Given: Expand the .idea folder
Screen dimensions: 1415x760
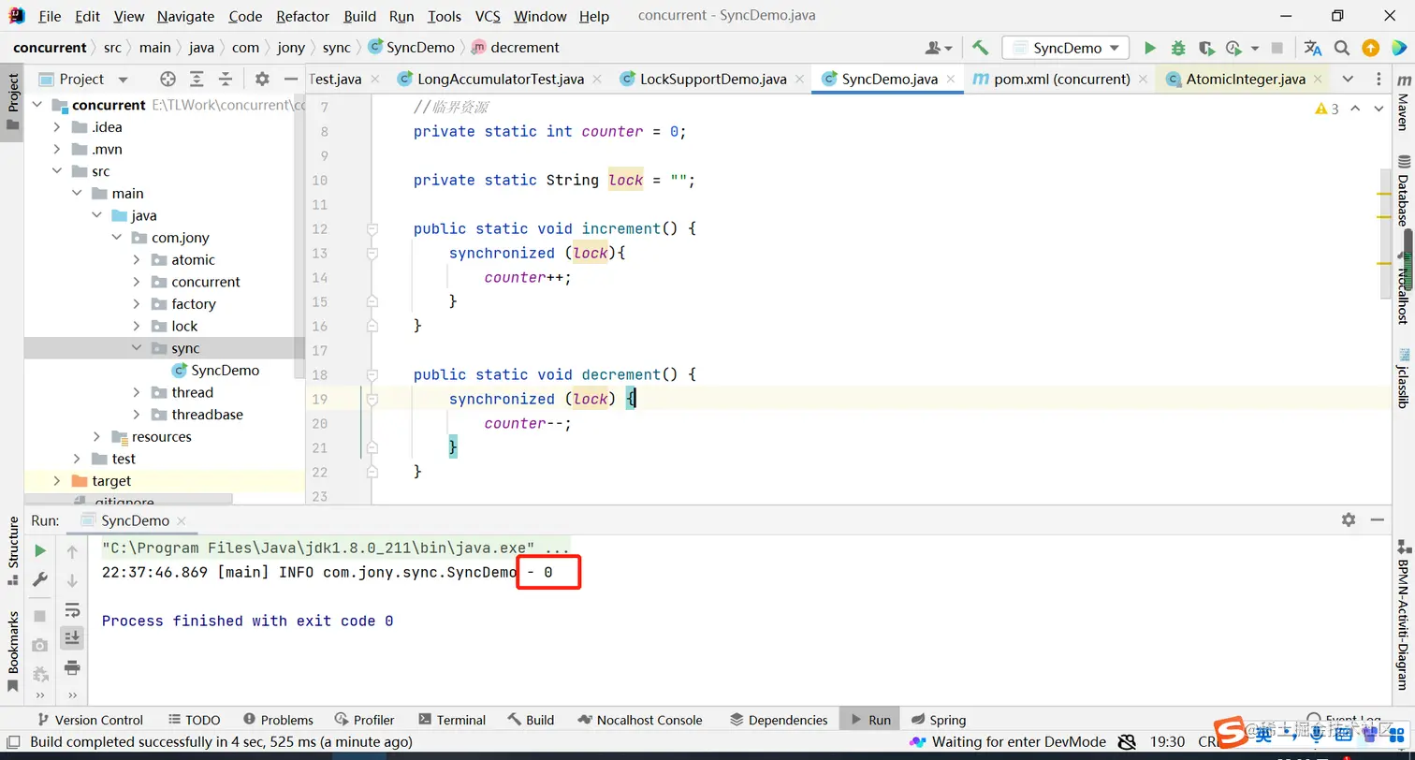Looking at the screenshot, I should 56,127.
